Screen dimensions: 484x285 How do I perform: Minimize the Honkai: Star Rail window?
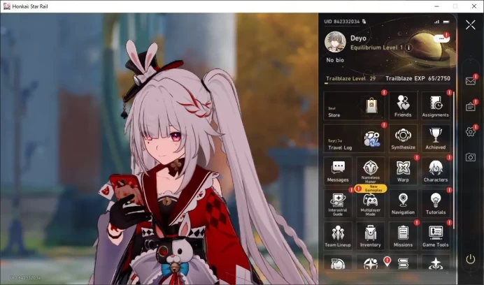click(436, 6)
